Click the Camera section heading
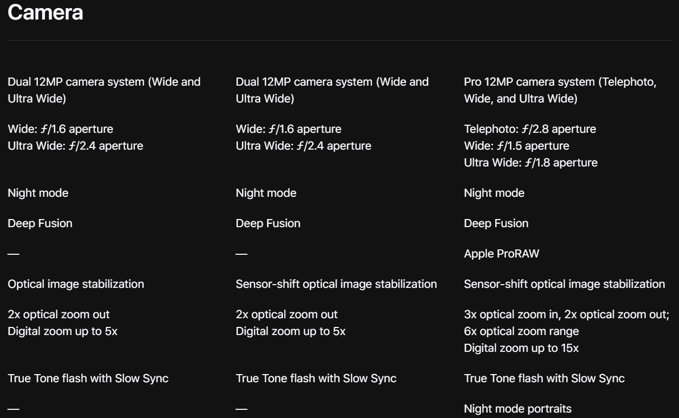 (x=46, y=13)
